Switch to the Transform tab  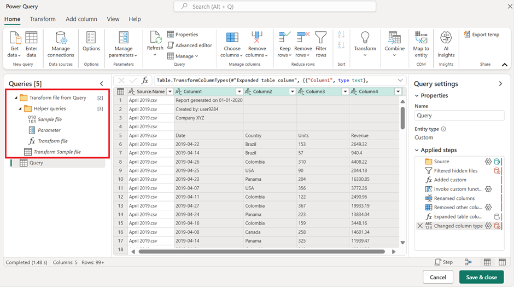43,19
